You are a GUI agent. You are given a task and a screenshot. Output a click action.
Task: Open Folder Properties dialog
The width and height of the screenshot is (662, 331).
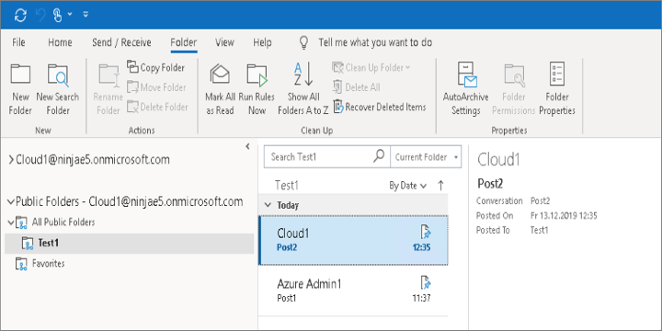click(x=557, y=89)
